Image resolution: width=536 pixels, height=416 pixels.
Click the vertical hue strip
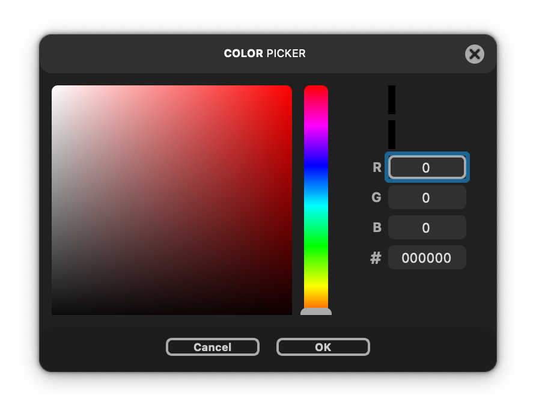[316, 197]
